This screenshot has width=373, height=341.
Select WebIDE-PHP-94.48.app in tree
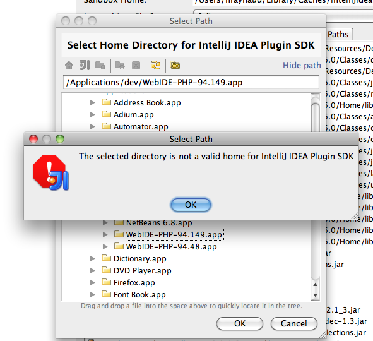[171, 246]
